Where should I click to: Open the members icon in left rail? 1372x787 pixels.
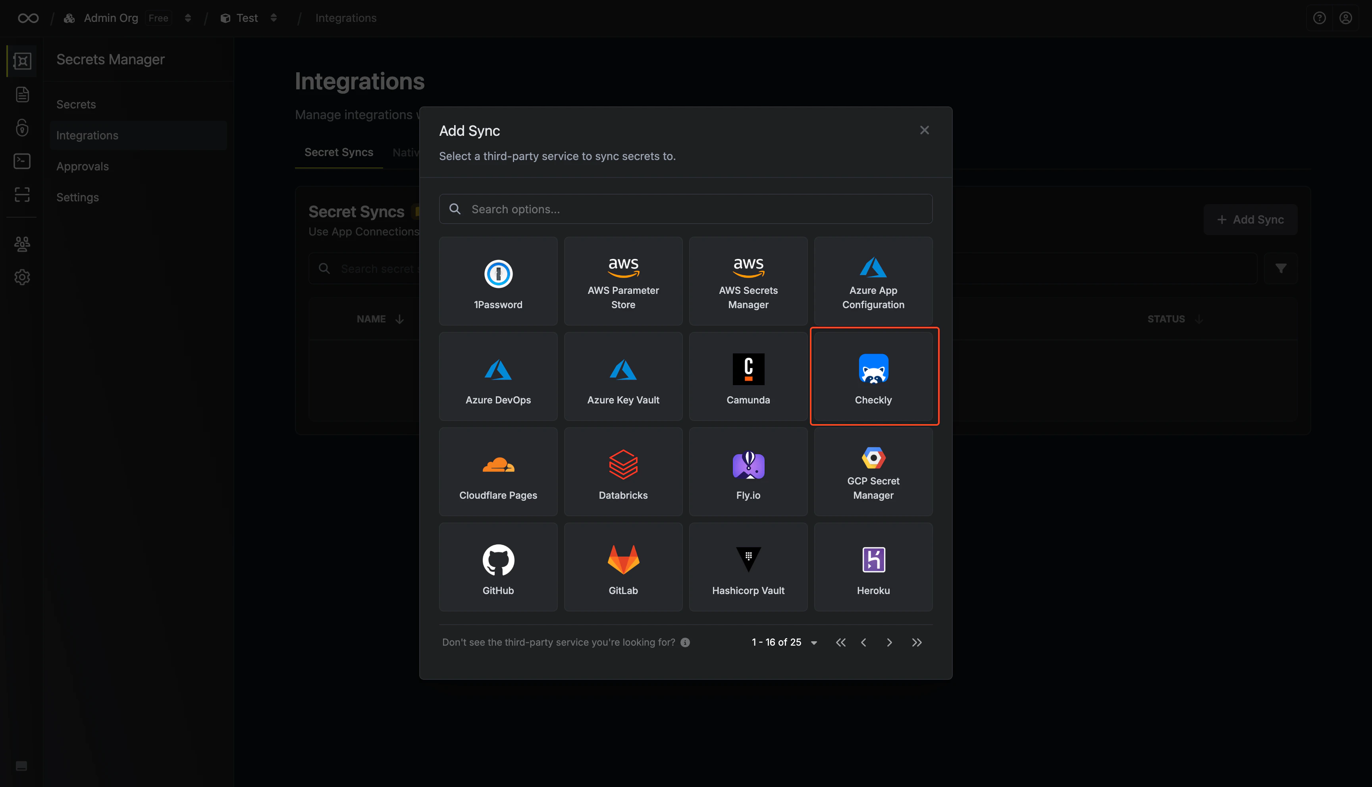22,244
